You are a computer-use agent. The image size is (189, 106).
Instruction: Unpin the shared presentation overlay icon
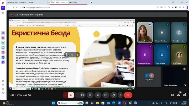66,55
